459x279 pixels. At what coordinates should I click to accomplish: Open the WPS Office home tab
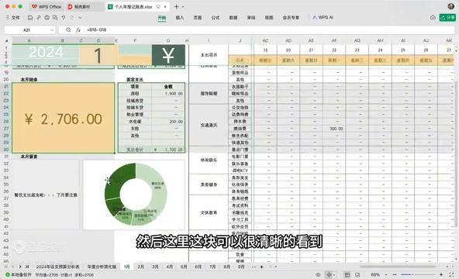(x=47, y=6)
